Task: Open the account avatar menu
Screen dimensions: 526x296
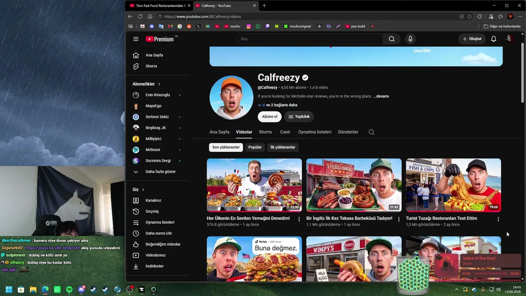Action: click(509, 39)
